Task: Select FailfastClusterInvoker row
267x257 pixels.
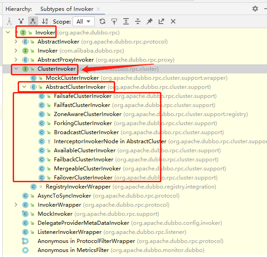Action: pos(135,105)
